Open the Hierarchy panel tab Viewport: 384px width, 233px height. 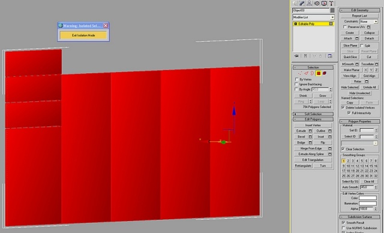point(310,3)
